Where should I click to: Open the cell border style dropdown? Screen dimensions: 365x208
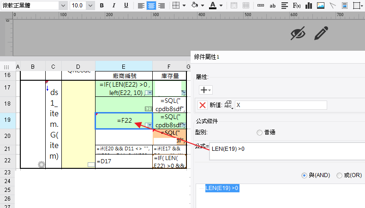tap(184, 6)
